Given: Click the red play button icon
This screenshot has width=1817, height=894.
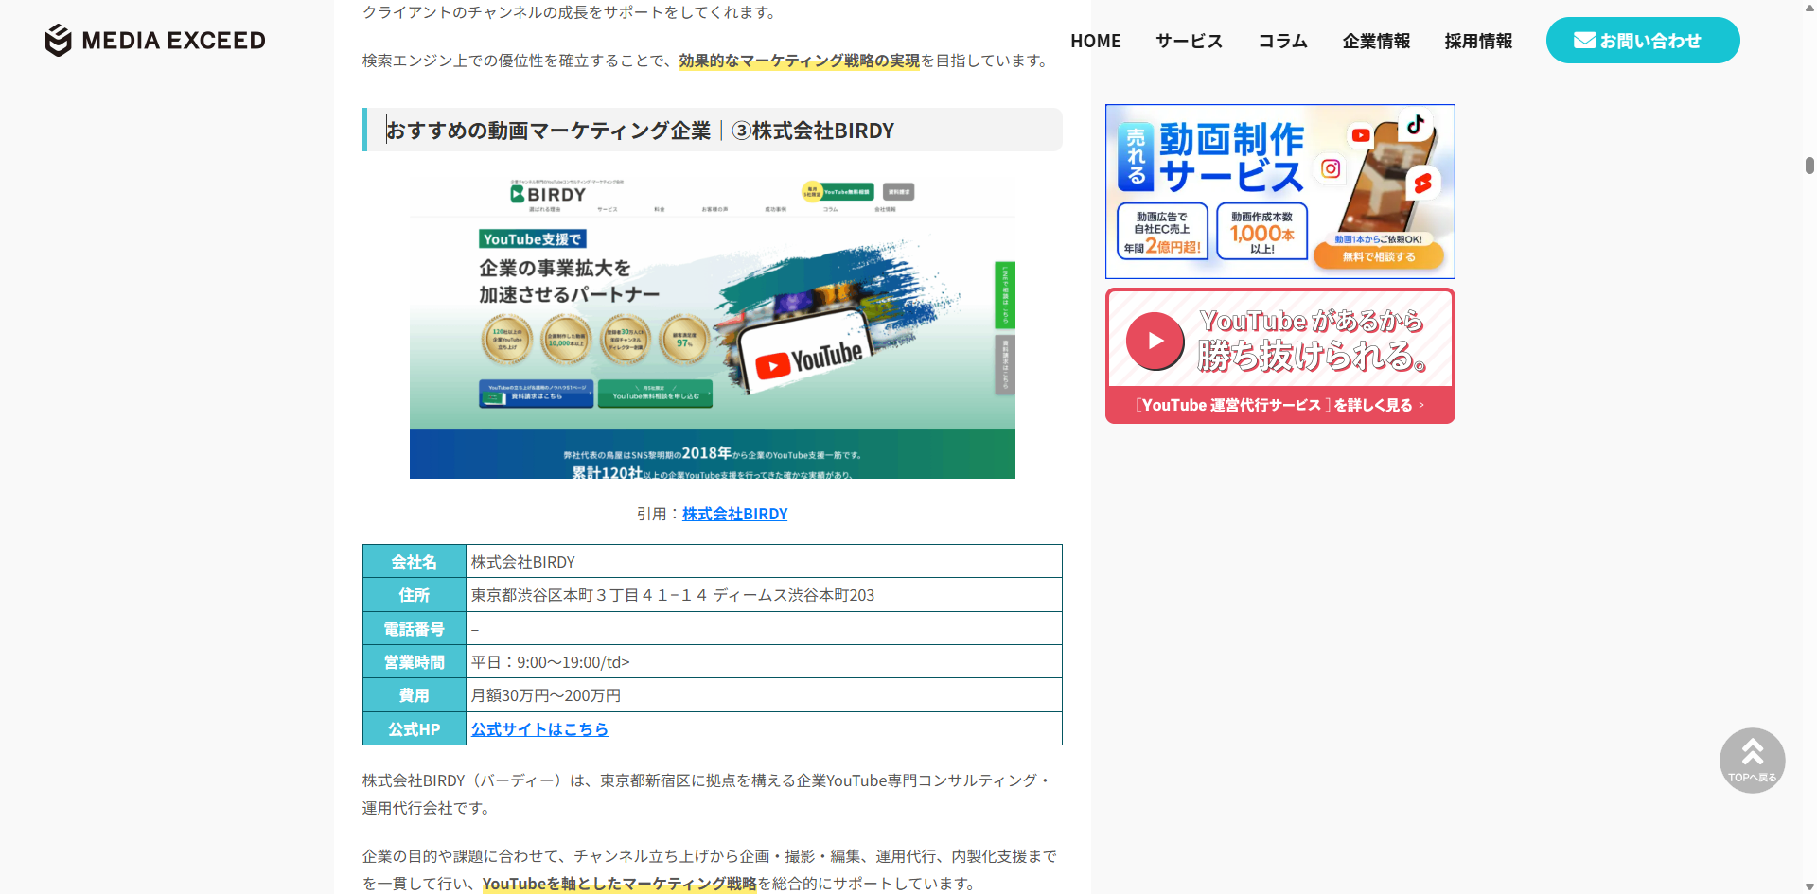Looking at the screenshot, I should [x=1155, y=341].
